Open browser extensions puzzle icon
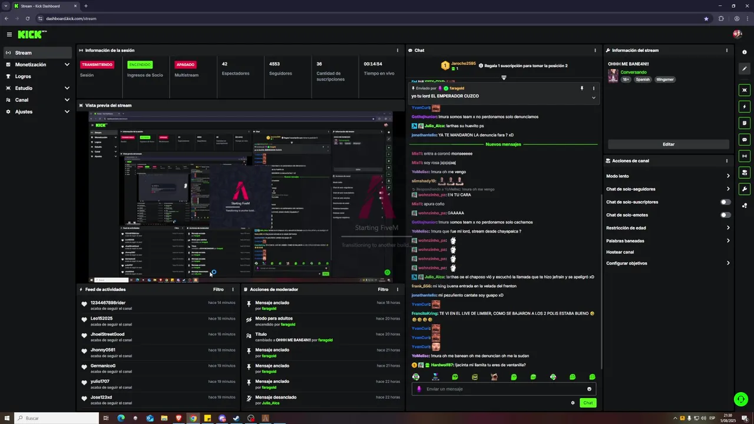754x424 pixels. click(x=721, y=18)
